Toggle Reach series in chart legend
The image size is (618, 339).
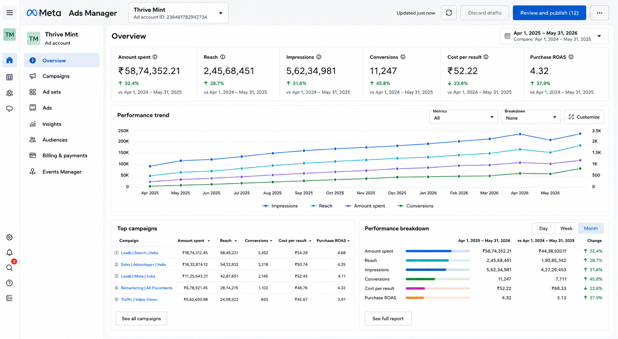coord(321,206)
